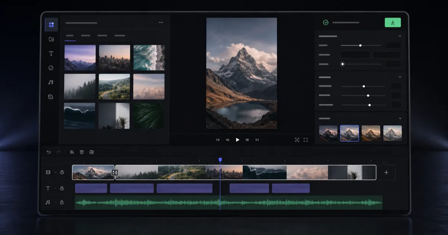The width and height of the screenshot is (448, 235).
Task: Select the winding road segment on timeline
Action: click(x=181, y=172)
